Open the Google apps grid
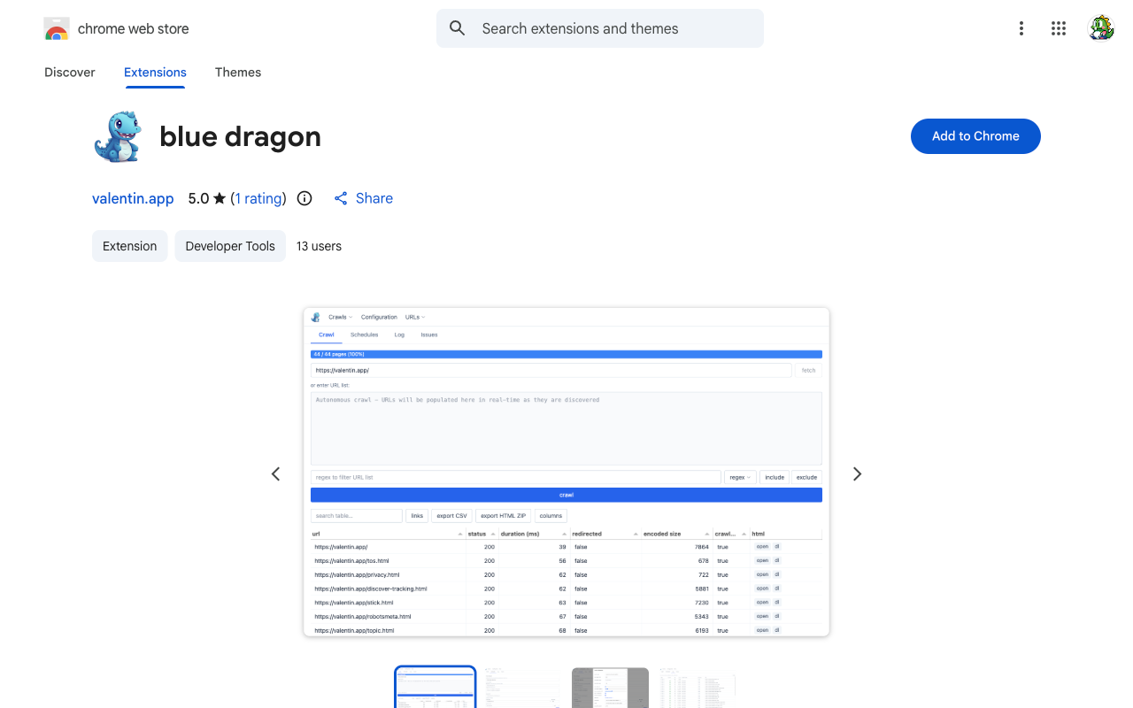 click(1059, 28)
